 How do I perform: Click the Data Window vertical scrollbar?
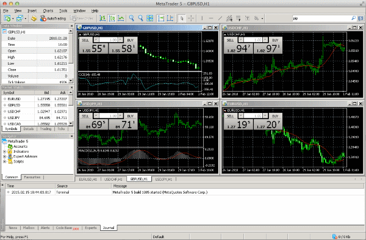tap(71, 56)
